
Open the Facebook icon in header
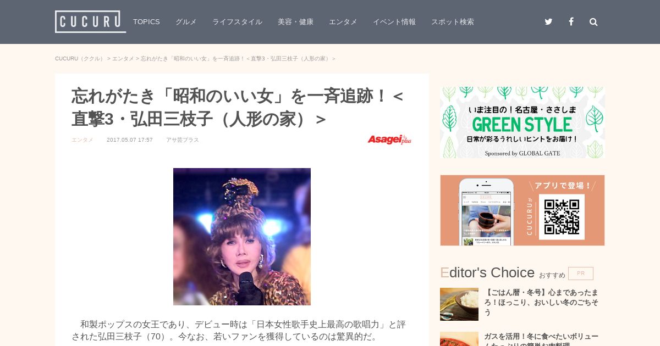pyautogui.click(x=571, y=22)
